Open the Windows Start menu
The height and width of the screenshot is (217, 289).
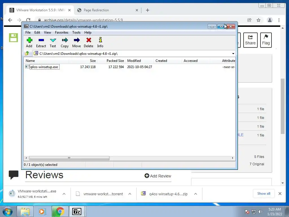(x=8, y=211)
